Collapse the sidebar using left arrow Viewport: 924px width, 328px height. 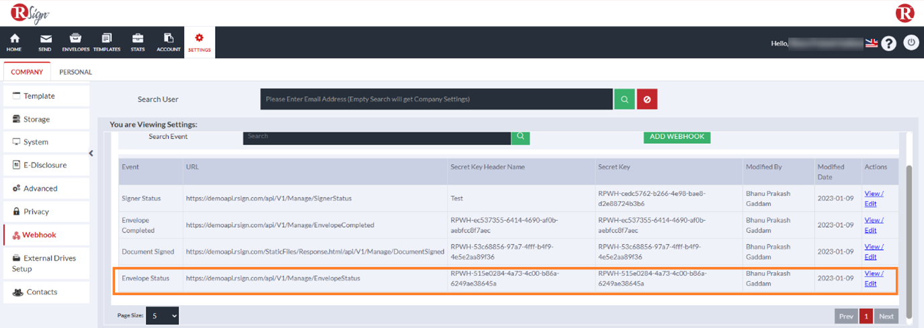pyautogui.click(x=91, y=153)
